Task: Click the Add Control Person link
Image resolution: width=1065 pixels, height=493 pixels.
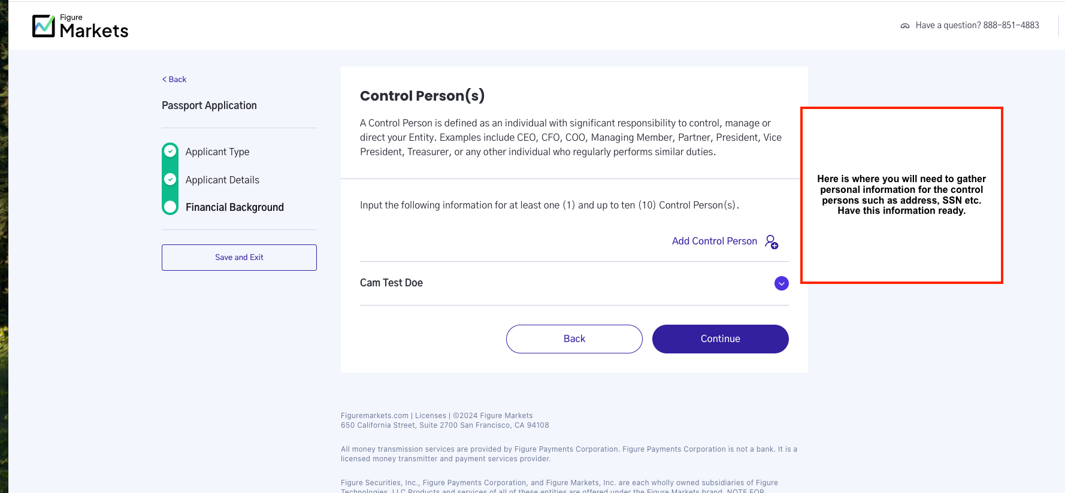Action: point(714,241)
